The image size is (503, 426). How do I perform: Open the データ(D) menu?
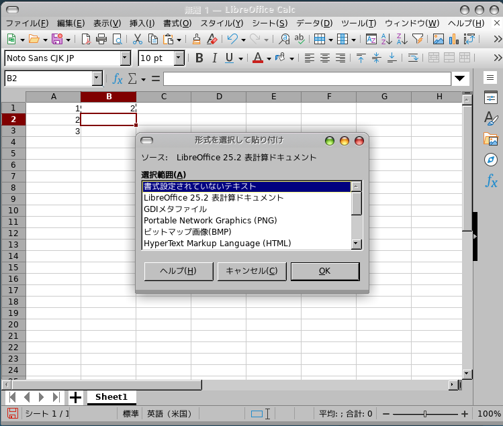pyautogui.click(x=314, y=23)
